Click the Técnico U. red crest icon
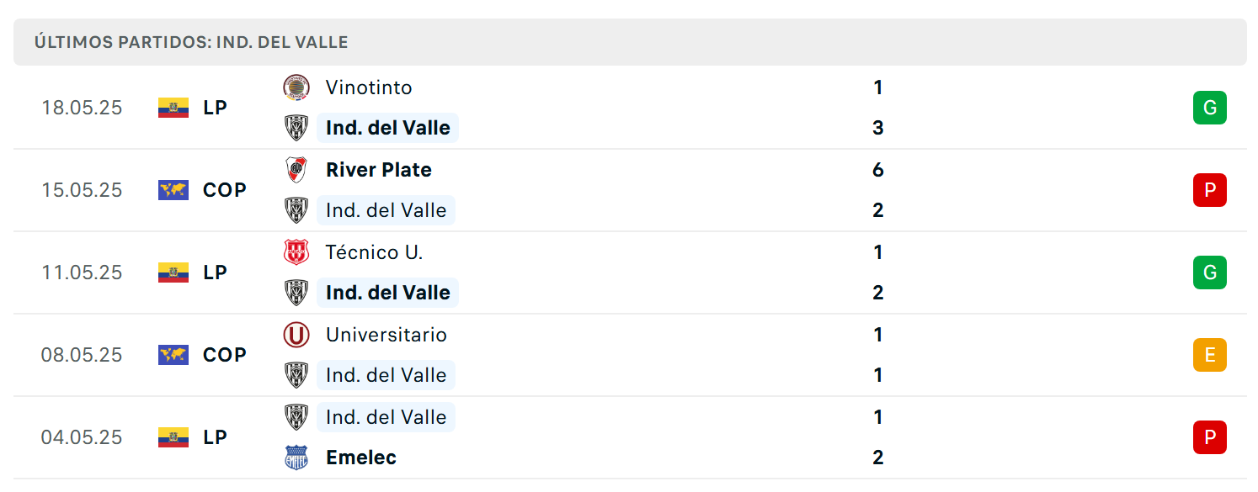 (296, 252)
